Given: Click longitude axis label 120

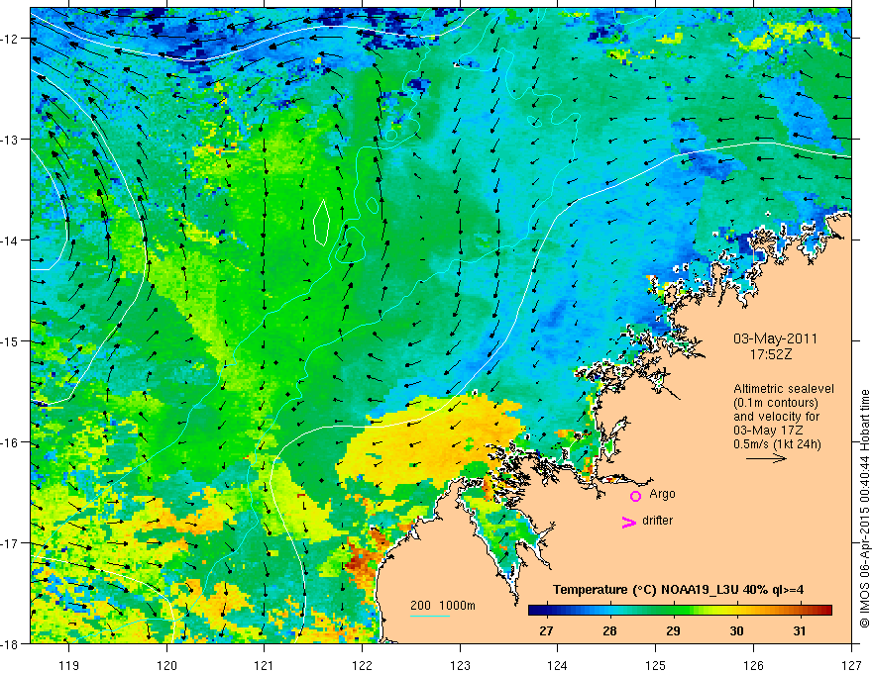Looking at the screenshot, I should pyautogui.click(x=166, y=665).
